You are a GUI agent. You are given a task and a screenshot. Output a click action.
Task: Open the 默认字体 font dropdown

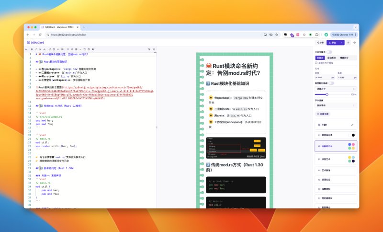point(336,105)
